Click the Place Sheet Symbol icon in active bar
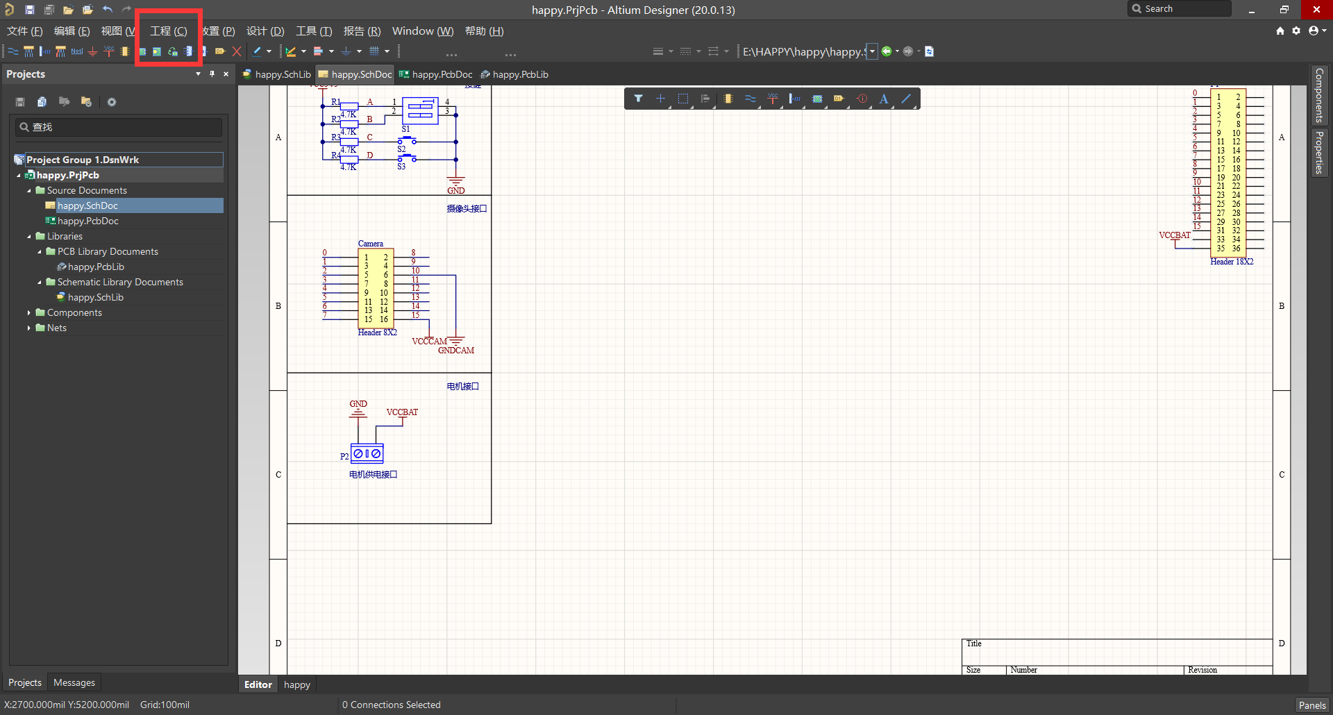This screenshot has height=715, width=1333. click(x=817, y=99)
